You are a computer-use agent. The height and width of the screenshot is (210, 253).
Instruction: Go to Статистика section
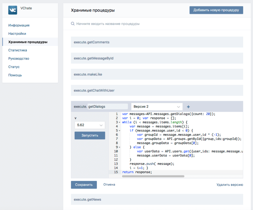click(x=18, y=50)
